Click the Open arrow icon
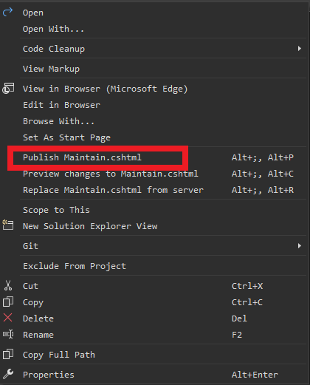 [x=7, y=12]
